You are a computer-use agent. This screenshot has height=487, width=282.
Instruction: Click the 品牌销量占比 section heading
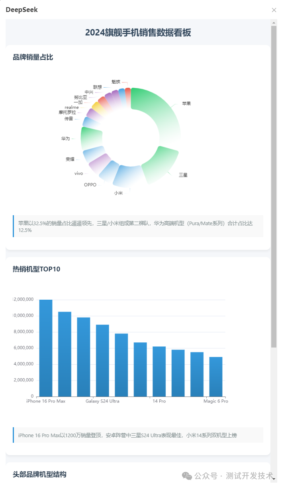pyautogui.click(x=33, y=57)
